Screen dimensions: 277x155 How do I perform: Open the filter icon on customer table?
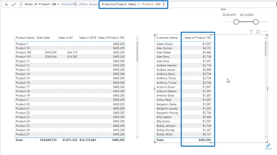click(x=251, y=32)
